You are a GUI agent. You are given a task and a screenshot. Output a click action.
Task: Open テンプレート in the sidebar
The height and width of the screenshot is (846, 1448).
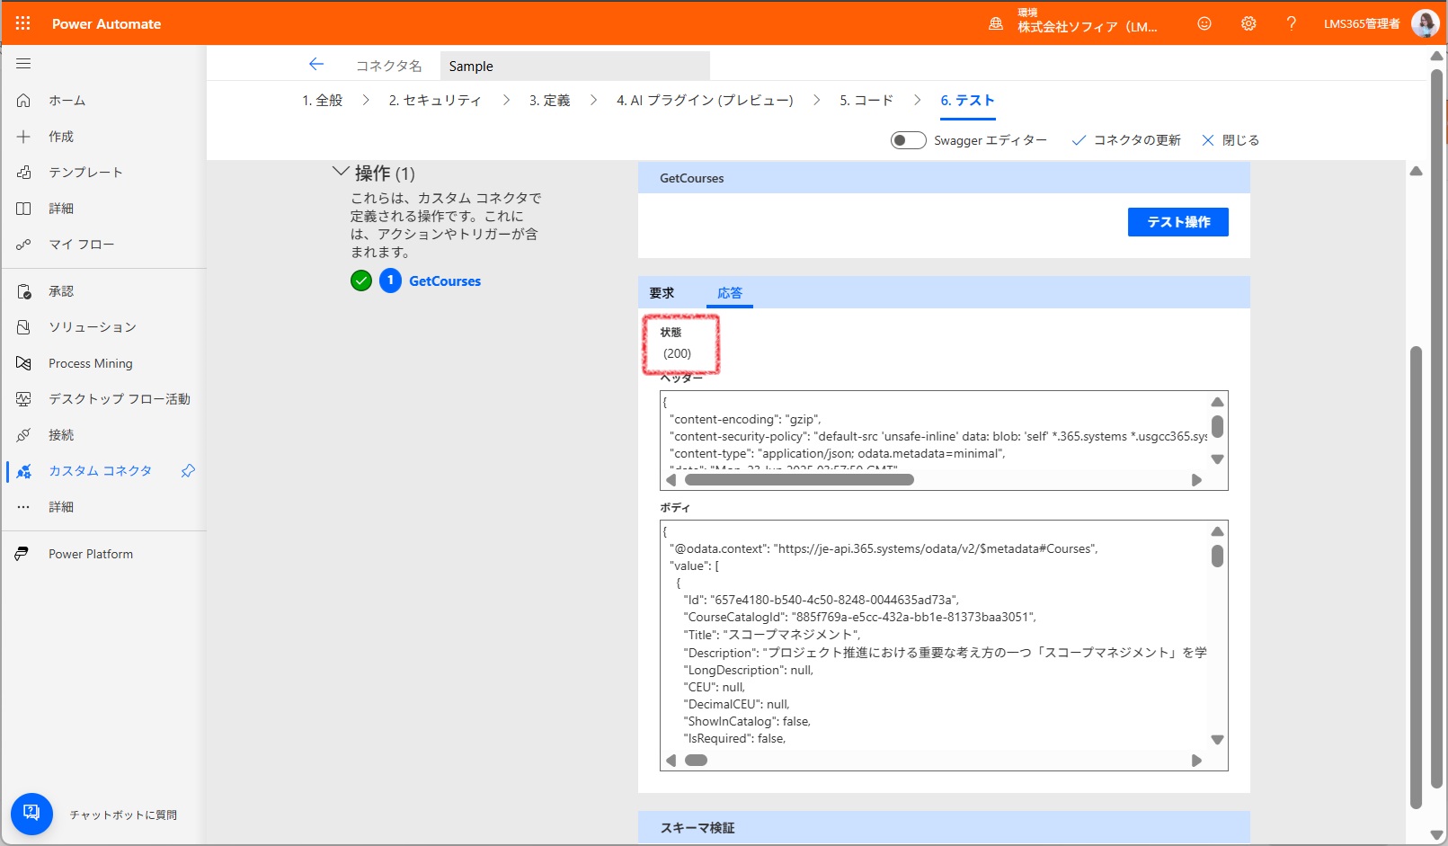click(85, 173)
